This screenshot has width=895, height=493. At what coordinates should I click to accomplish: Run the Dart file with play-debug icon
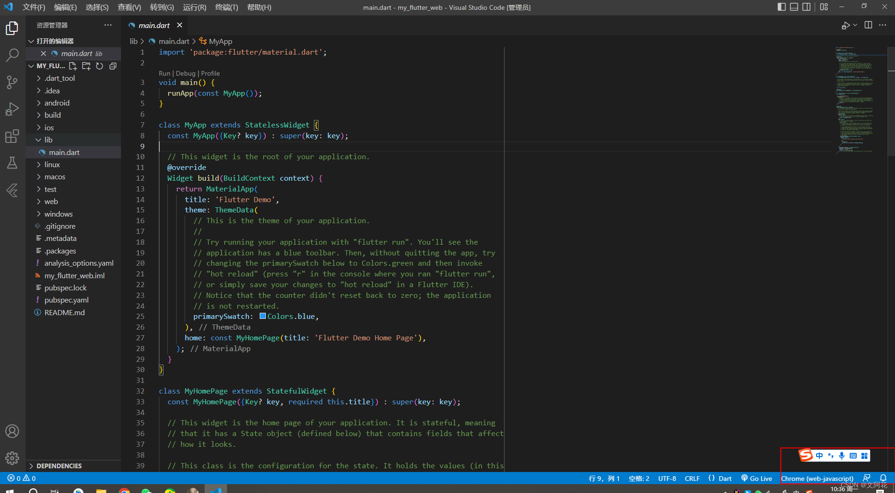click(845, 25)
